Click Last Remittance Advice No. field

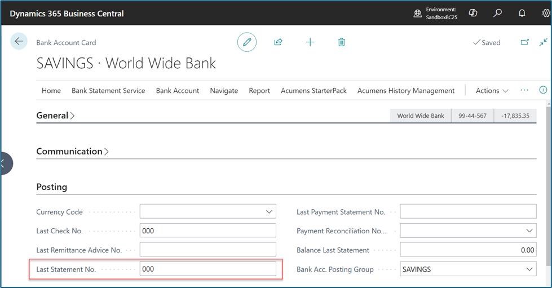pos(207,250)
